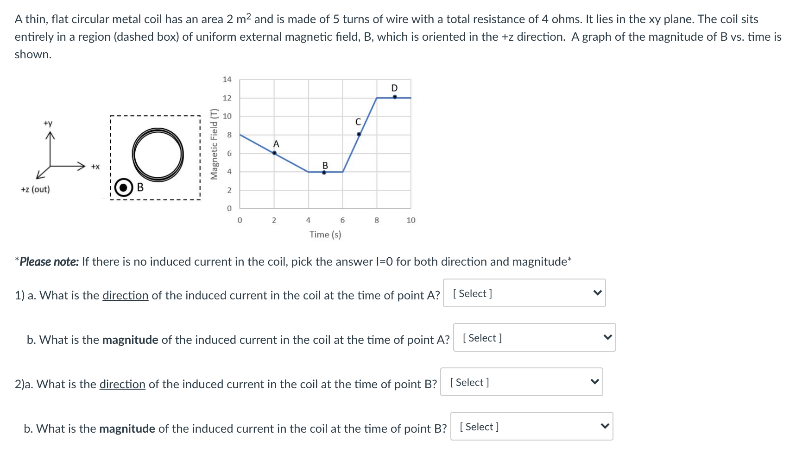Screen dimensions: 796x472
Task: Click the bold Please note text
Action: click(49, 262)
